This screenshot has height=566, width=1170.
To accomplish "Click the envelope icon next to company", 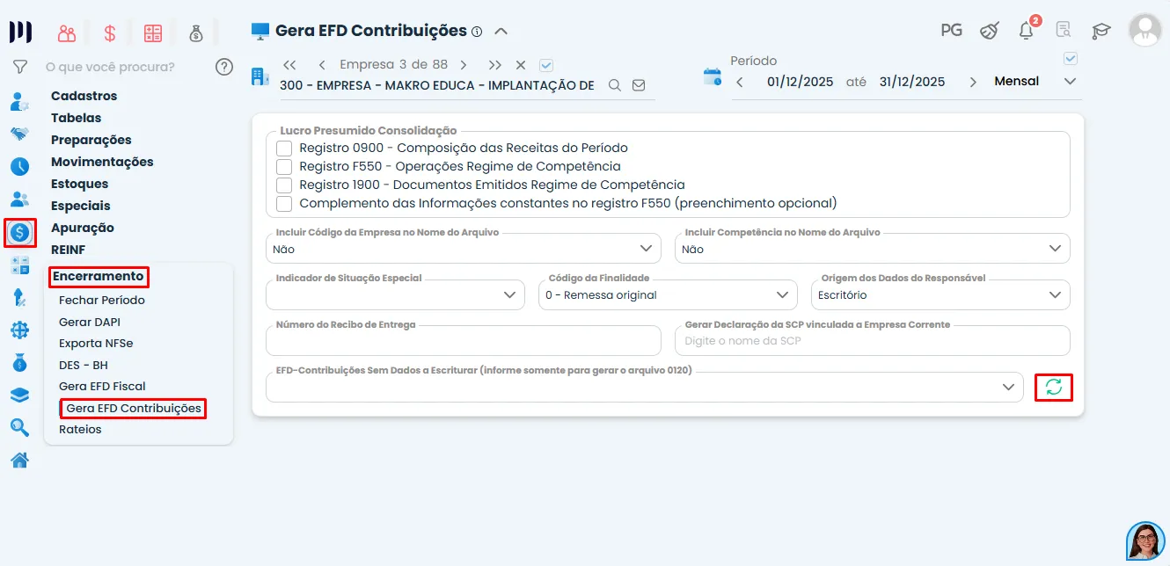I will coord(639,85).
